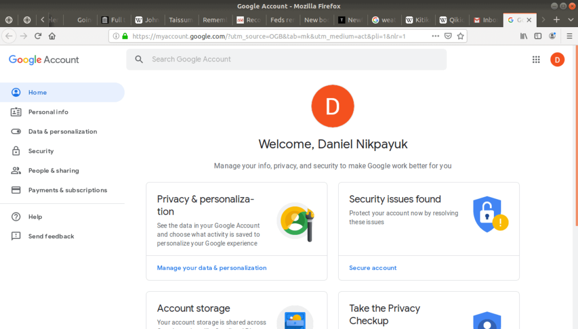Image resolution: width=578 pixels, height=329 pixels.
Task: Click the security shield warning illustration
Action: pos(491,214)
